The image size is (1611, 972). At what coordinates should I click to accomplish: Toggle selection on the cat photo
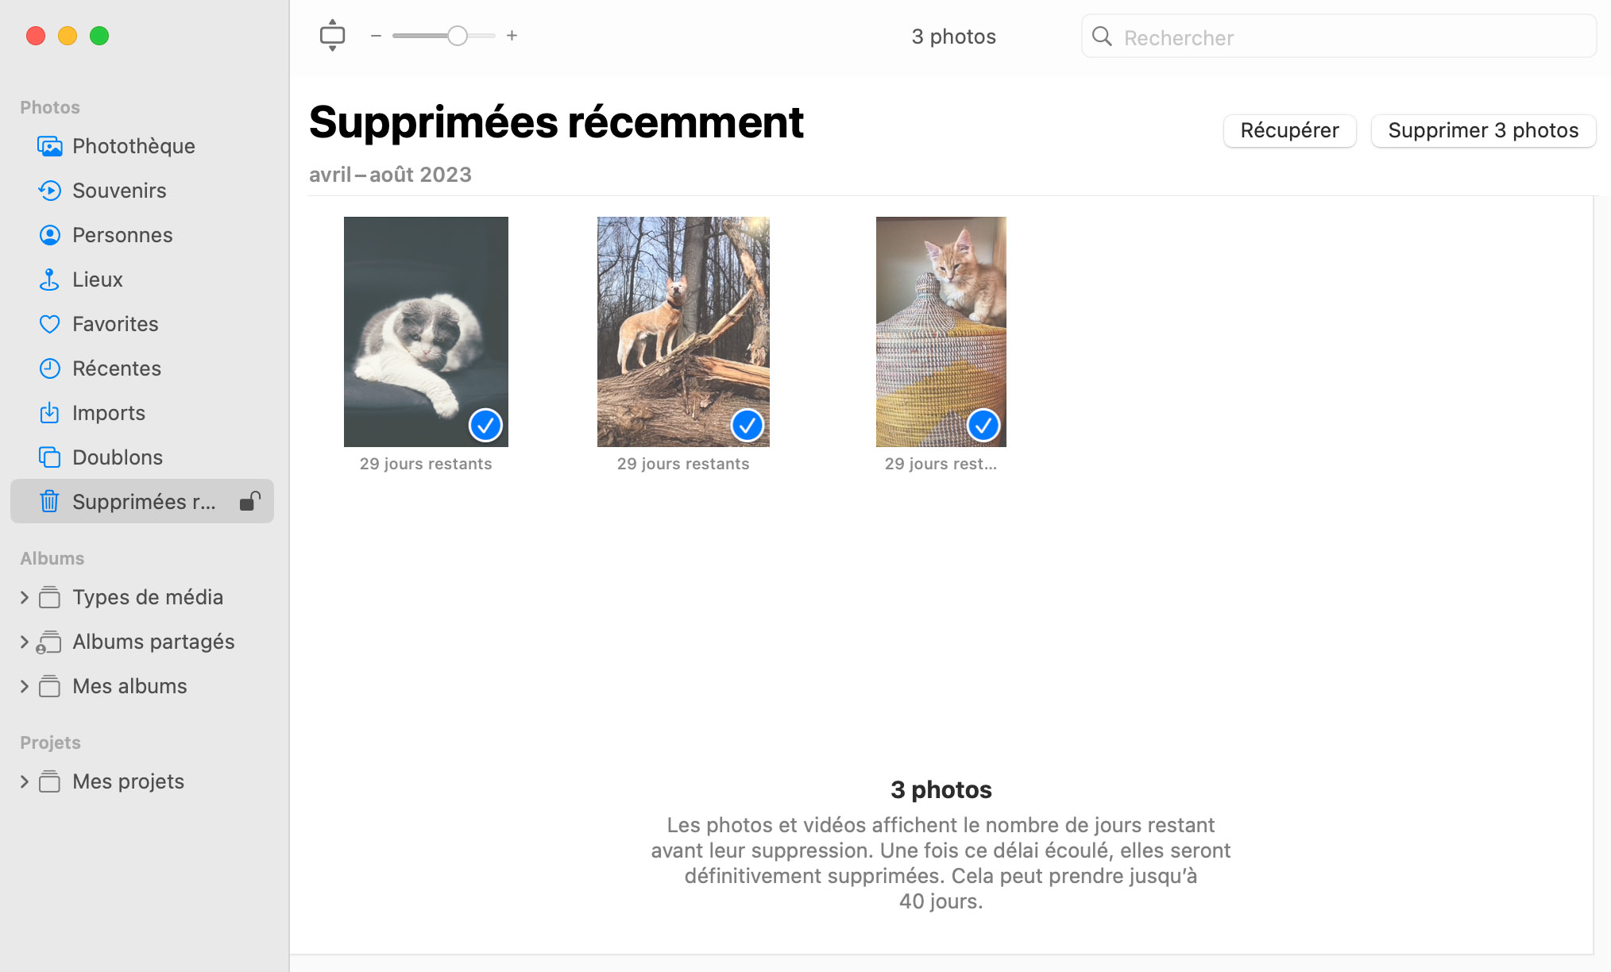coord(483,426)
